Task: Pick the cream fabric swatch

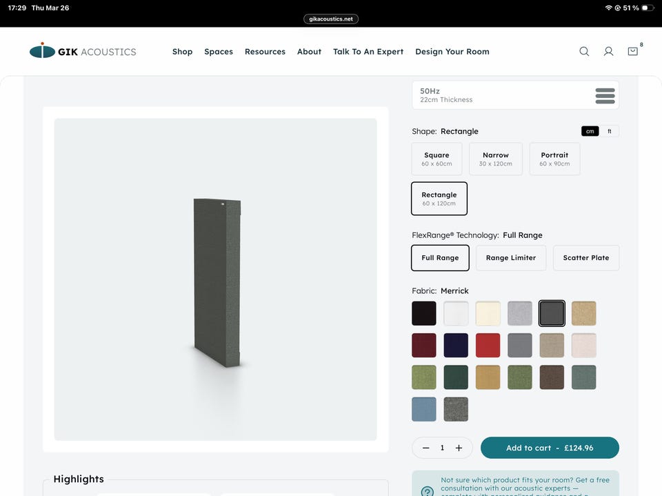Action: coord(488,313)
